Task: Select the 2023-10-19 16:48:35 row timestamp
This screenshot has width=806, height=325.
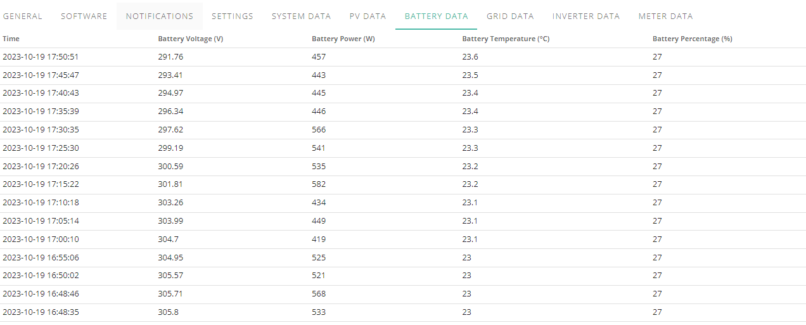Action: pyautogui.click(x=41, y=312)
